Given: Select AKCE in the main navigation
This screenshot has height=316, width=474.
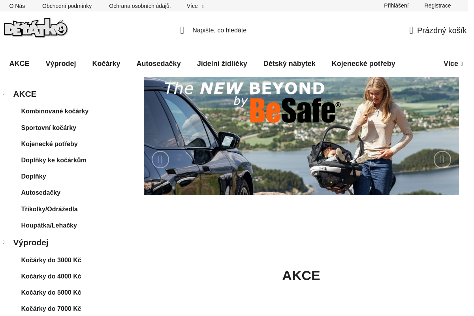Looking at the screenshot, I should pos(19,64).
